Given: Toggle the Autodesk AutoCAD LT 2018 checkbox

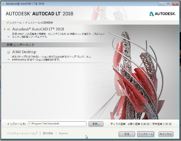Looking at the screenshot, I should (9, 29).
